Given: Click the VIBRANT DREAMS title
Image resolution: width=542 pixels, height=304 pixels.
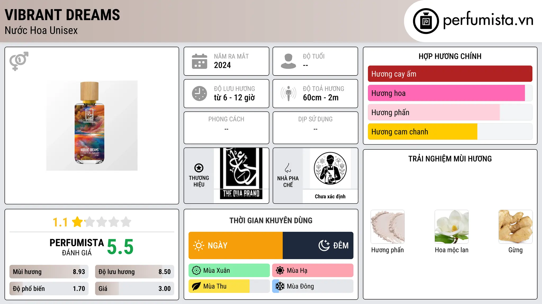Looking at the screenshot, I should point(62,15).
